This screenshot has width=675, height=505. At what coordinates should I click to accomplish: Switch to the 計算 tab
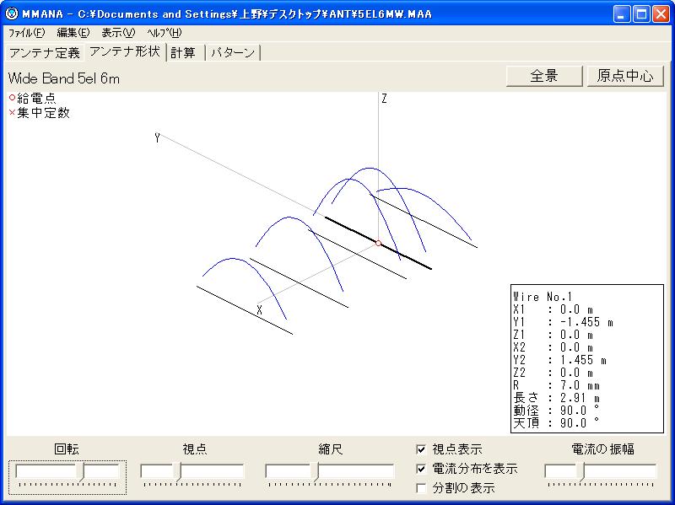[x=183, y=52]
